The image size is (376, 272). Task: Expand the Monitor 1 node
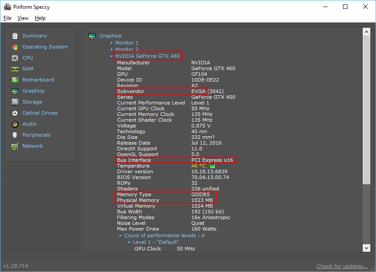112,43
